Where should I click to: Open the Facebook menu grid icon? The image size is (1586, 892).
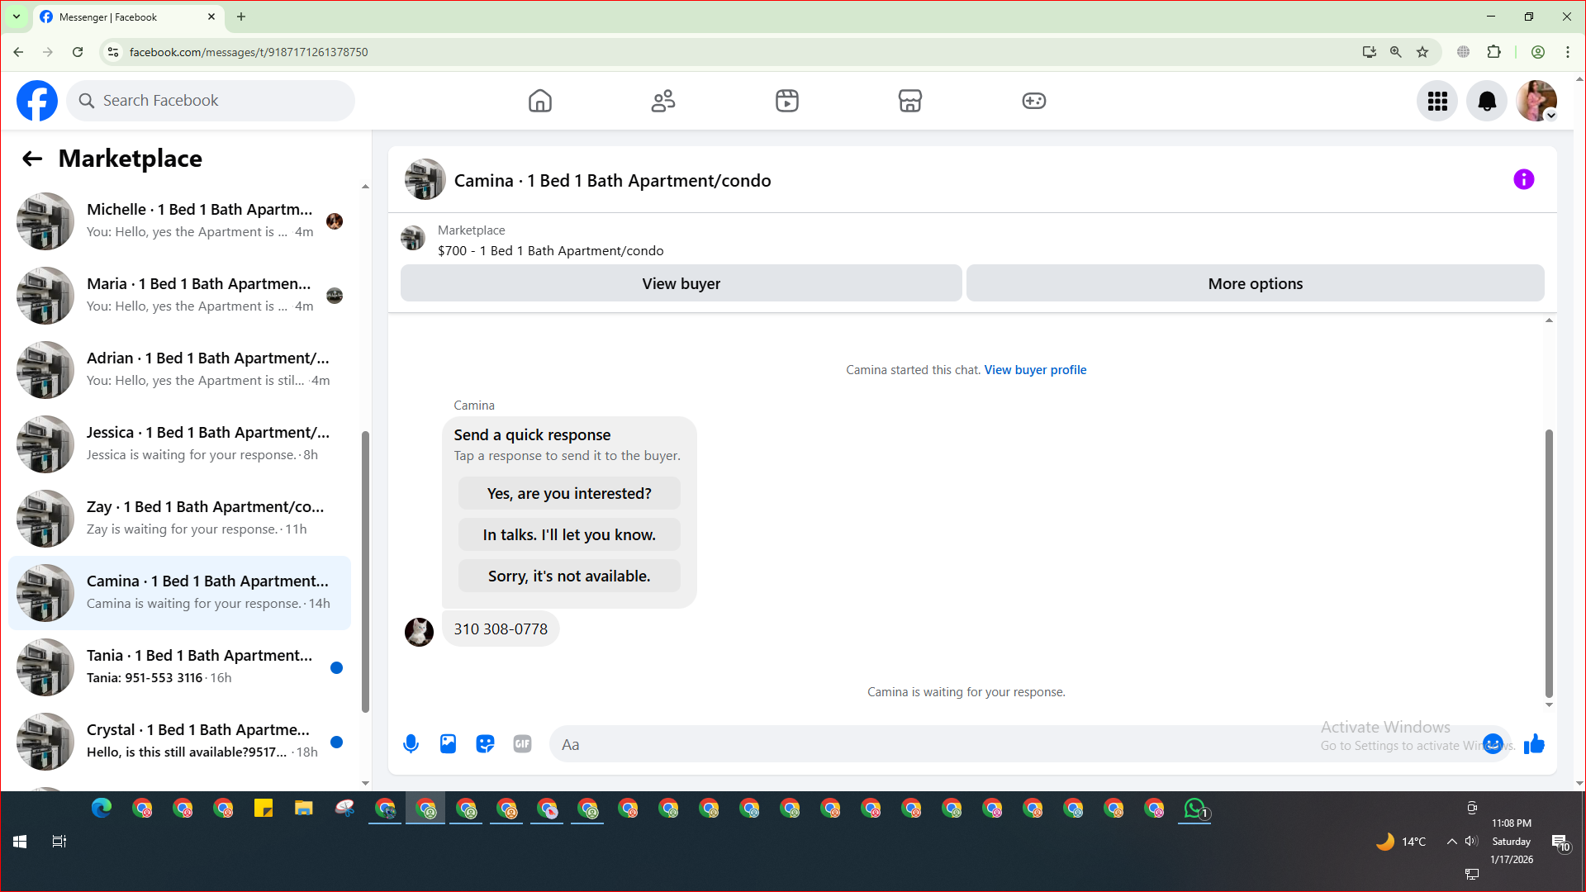(x=1437, y=101)
